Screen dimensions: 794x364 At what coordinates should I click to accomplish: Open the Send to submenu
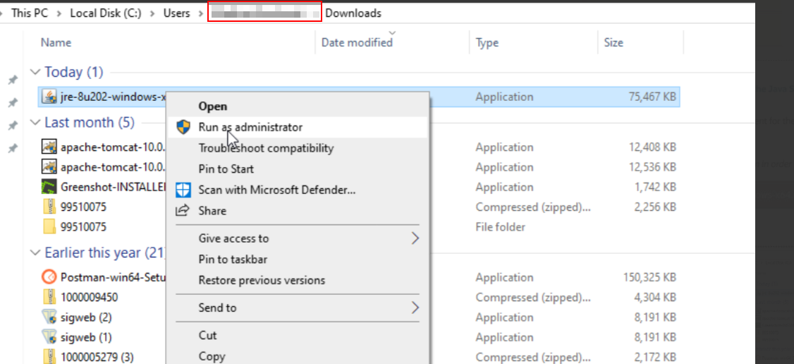(415, 308)
